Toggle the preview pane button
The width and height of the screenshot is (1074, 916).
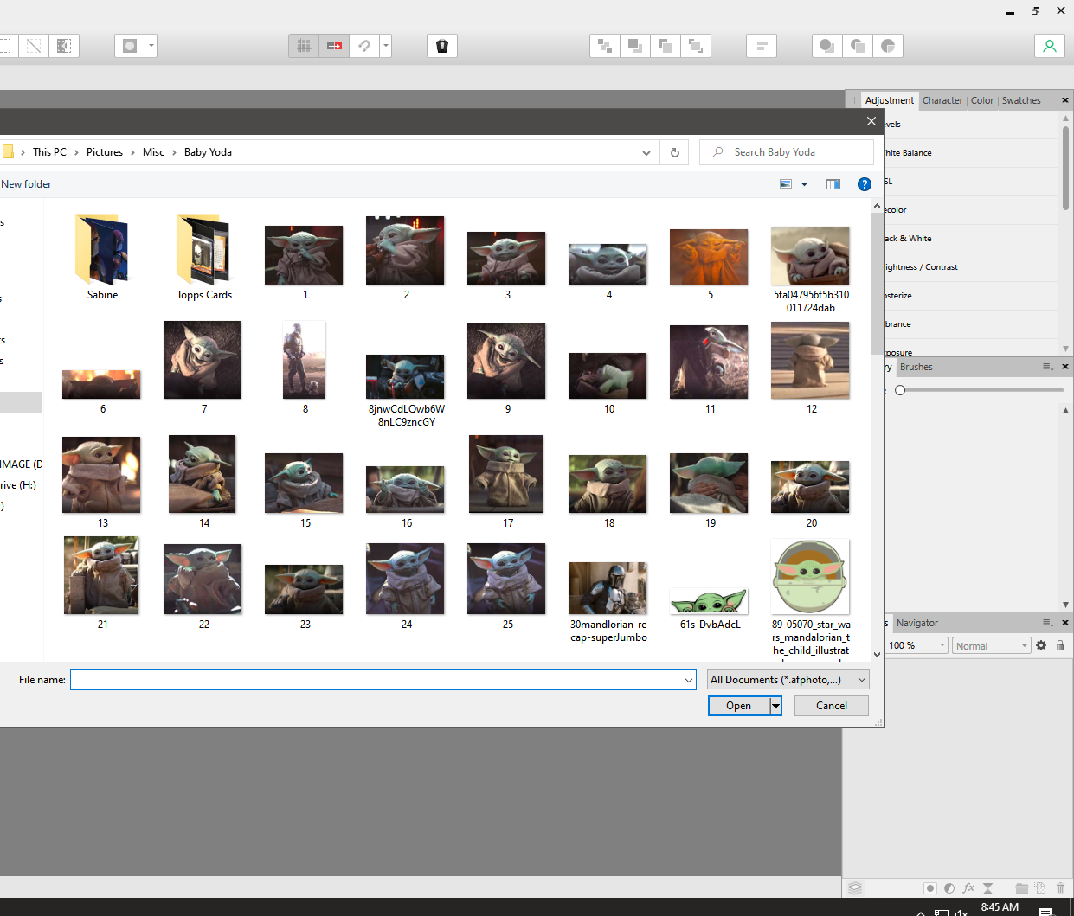click(x=833, y=184)
